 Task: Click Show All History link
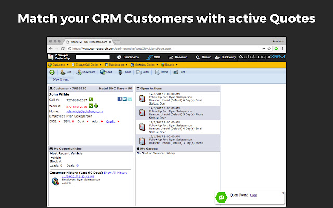(116, 173)
